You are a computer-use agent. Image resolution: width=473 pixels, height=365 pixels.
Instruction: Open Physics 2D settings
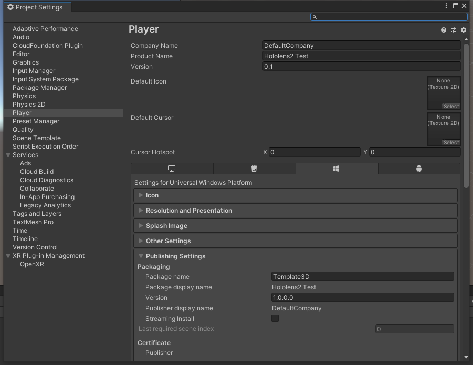(29, 105)
